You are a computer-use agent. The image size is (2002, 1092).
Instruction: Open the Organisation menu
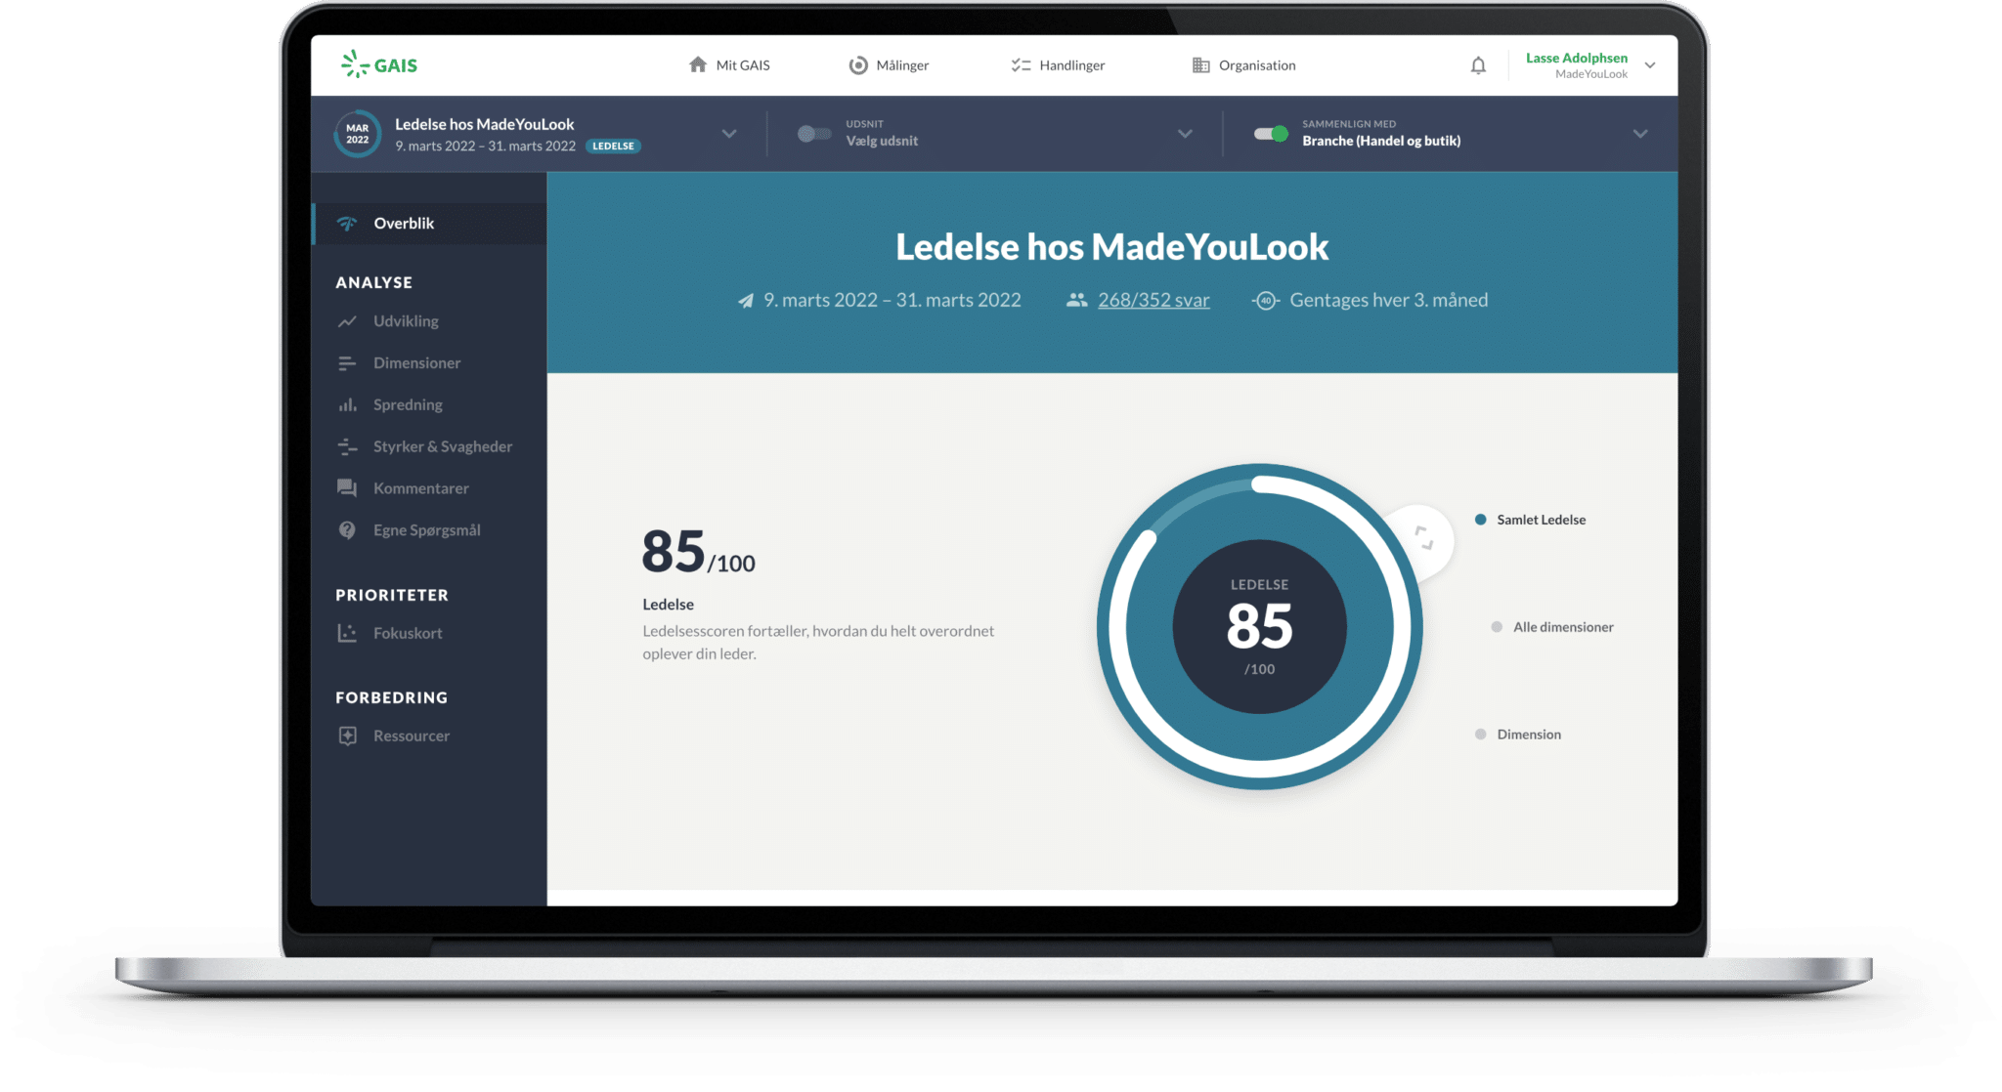pos(1243,65)
